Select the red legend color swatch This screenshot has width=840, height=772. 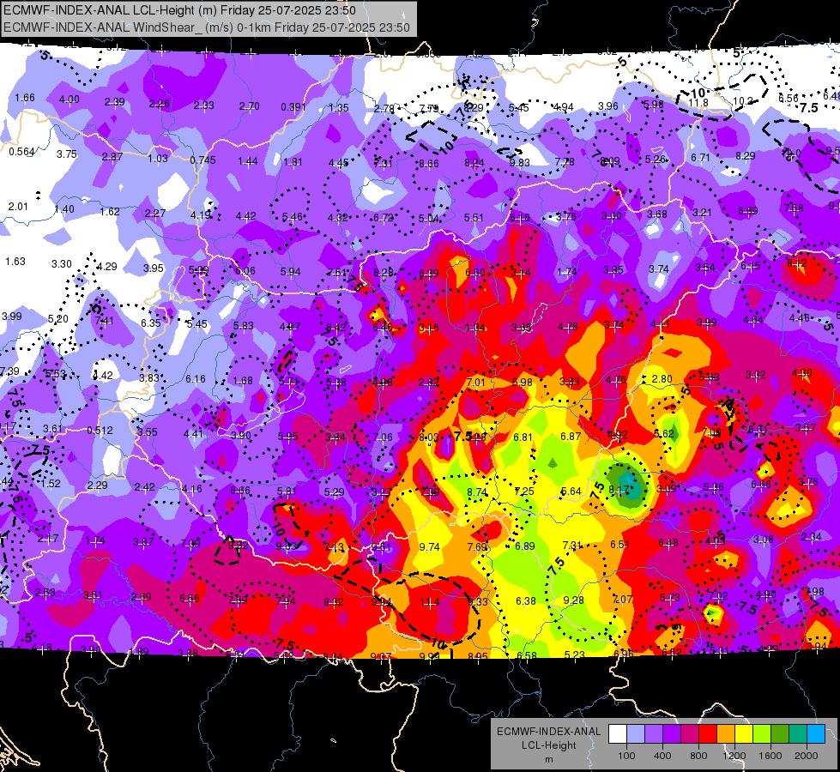pyautogui.click(x=708, y=734)
